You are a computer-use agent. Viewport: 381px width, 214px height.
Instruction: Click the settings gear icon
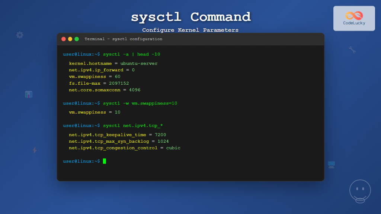20,35
